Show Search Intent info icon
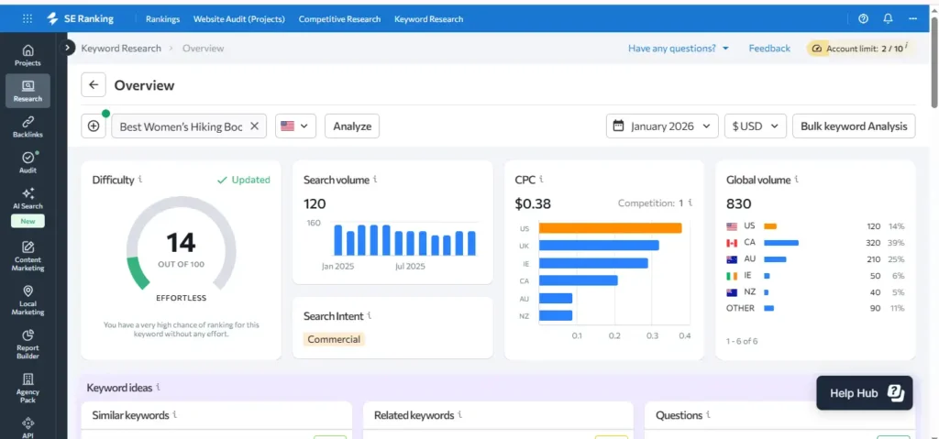 click(x=370, y=315)
